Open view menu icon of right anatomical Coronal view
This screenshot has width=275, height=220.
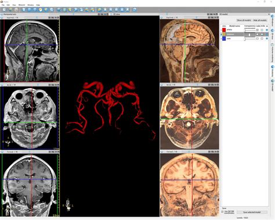click(x=162, y=152)
